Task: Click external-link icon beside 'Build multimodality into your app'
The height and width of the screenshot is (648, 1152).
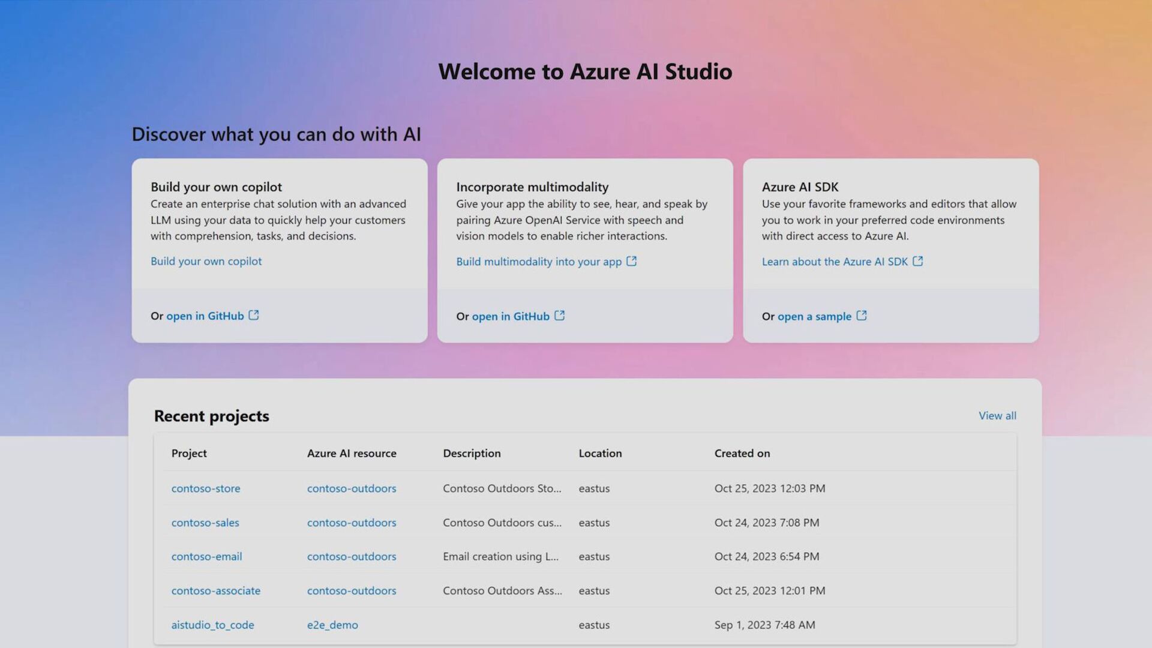Action: (x=631, y=261)
